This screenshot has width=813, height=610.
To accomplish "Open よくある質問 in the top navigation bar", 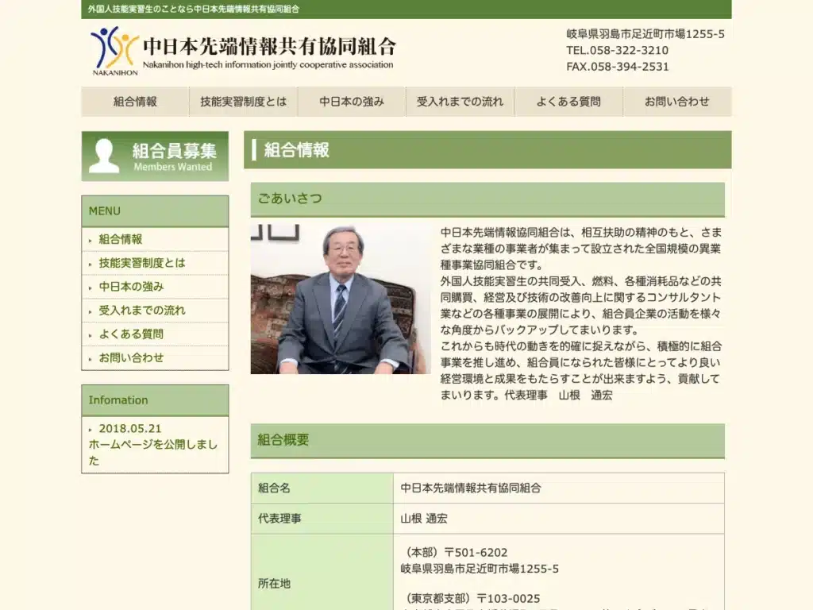I will (x=568, y=102).
